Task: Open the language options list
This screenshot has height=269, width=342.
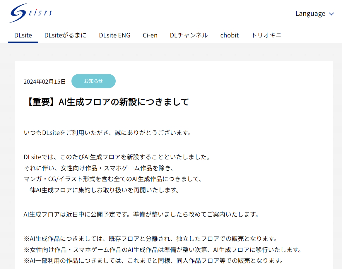Action: (x=315, y=13)
